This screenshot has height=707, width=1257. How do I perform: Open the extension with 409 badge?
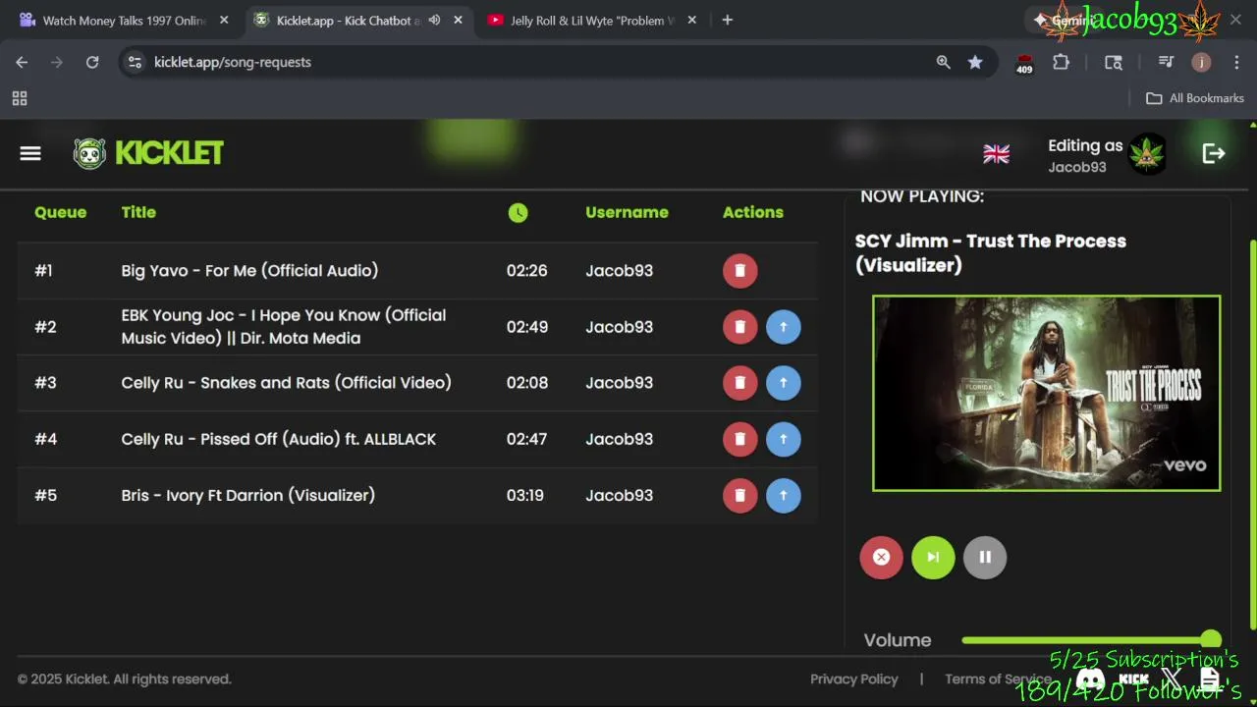click(x=1024, y=63)
